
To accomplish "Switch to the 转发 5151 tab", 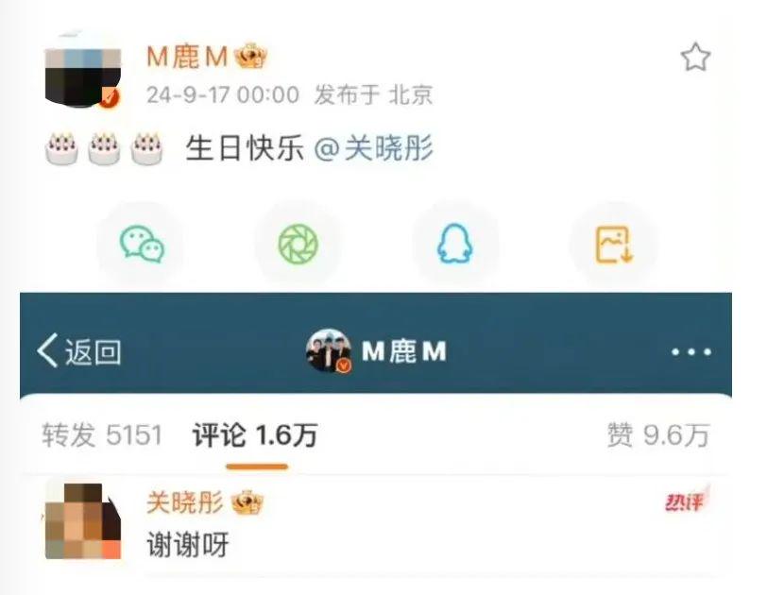I will point(102,435).
